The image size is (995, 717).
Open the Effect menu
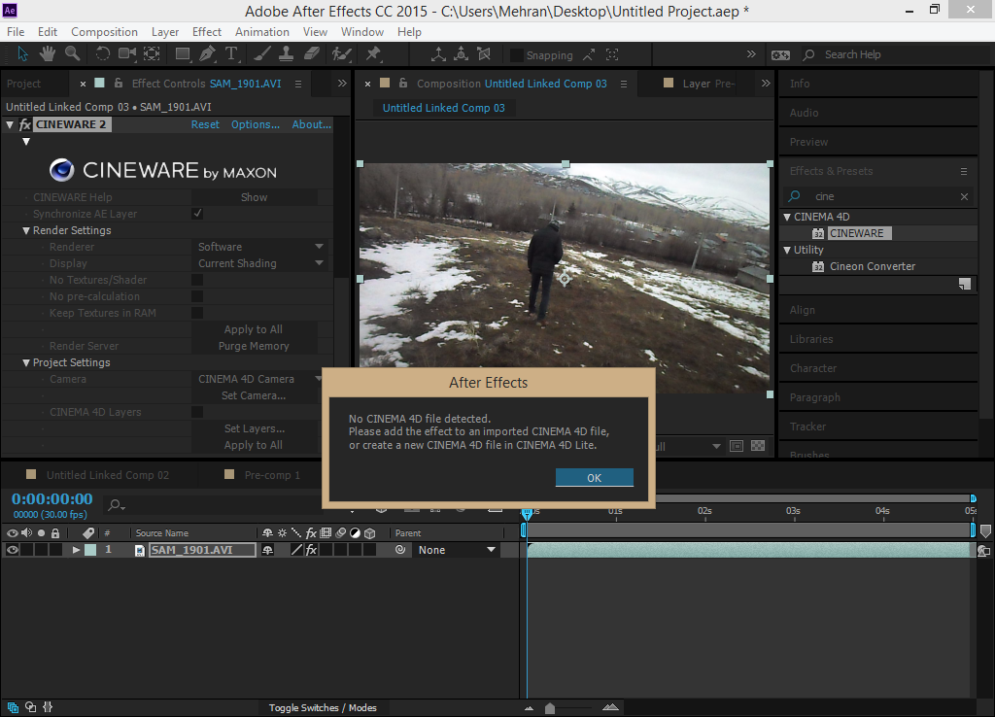point(207,32)
